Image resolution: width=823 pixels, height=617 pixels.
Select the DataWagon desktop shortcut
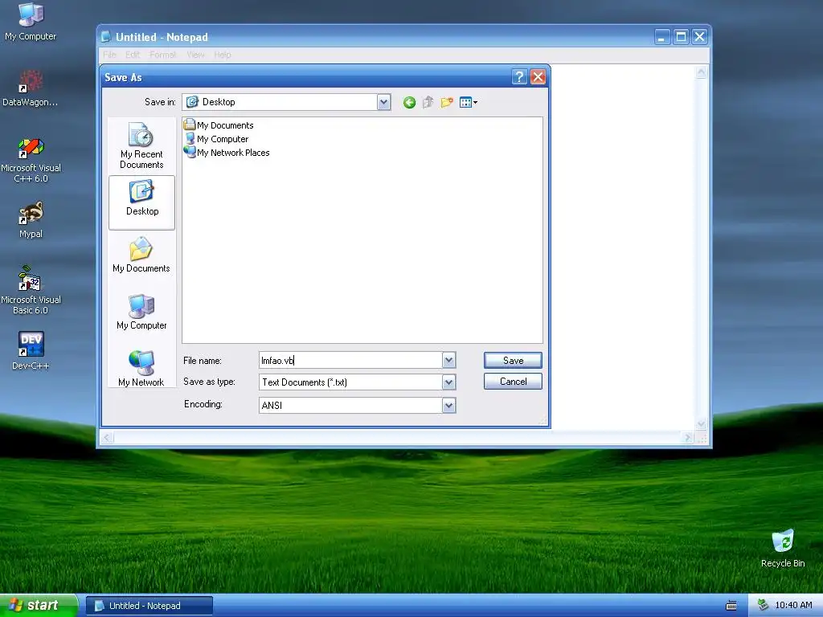[x=31, y=88]
